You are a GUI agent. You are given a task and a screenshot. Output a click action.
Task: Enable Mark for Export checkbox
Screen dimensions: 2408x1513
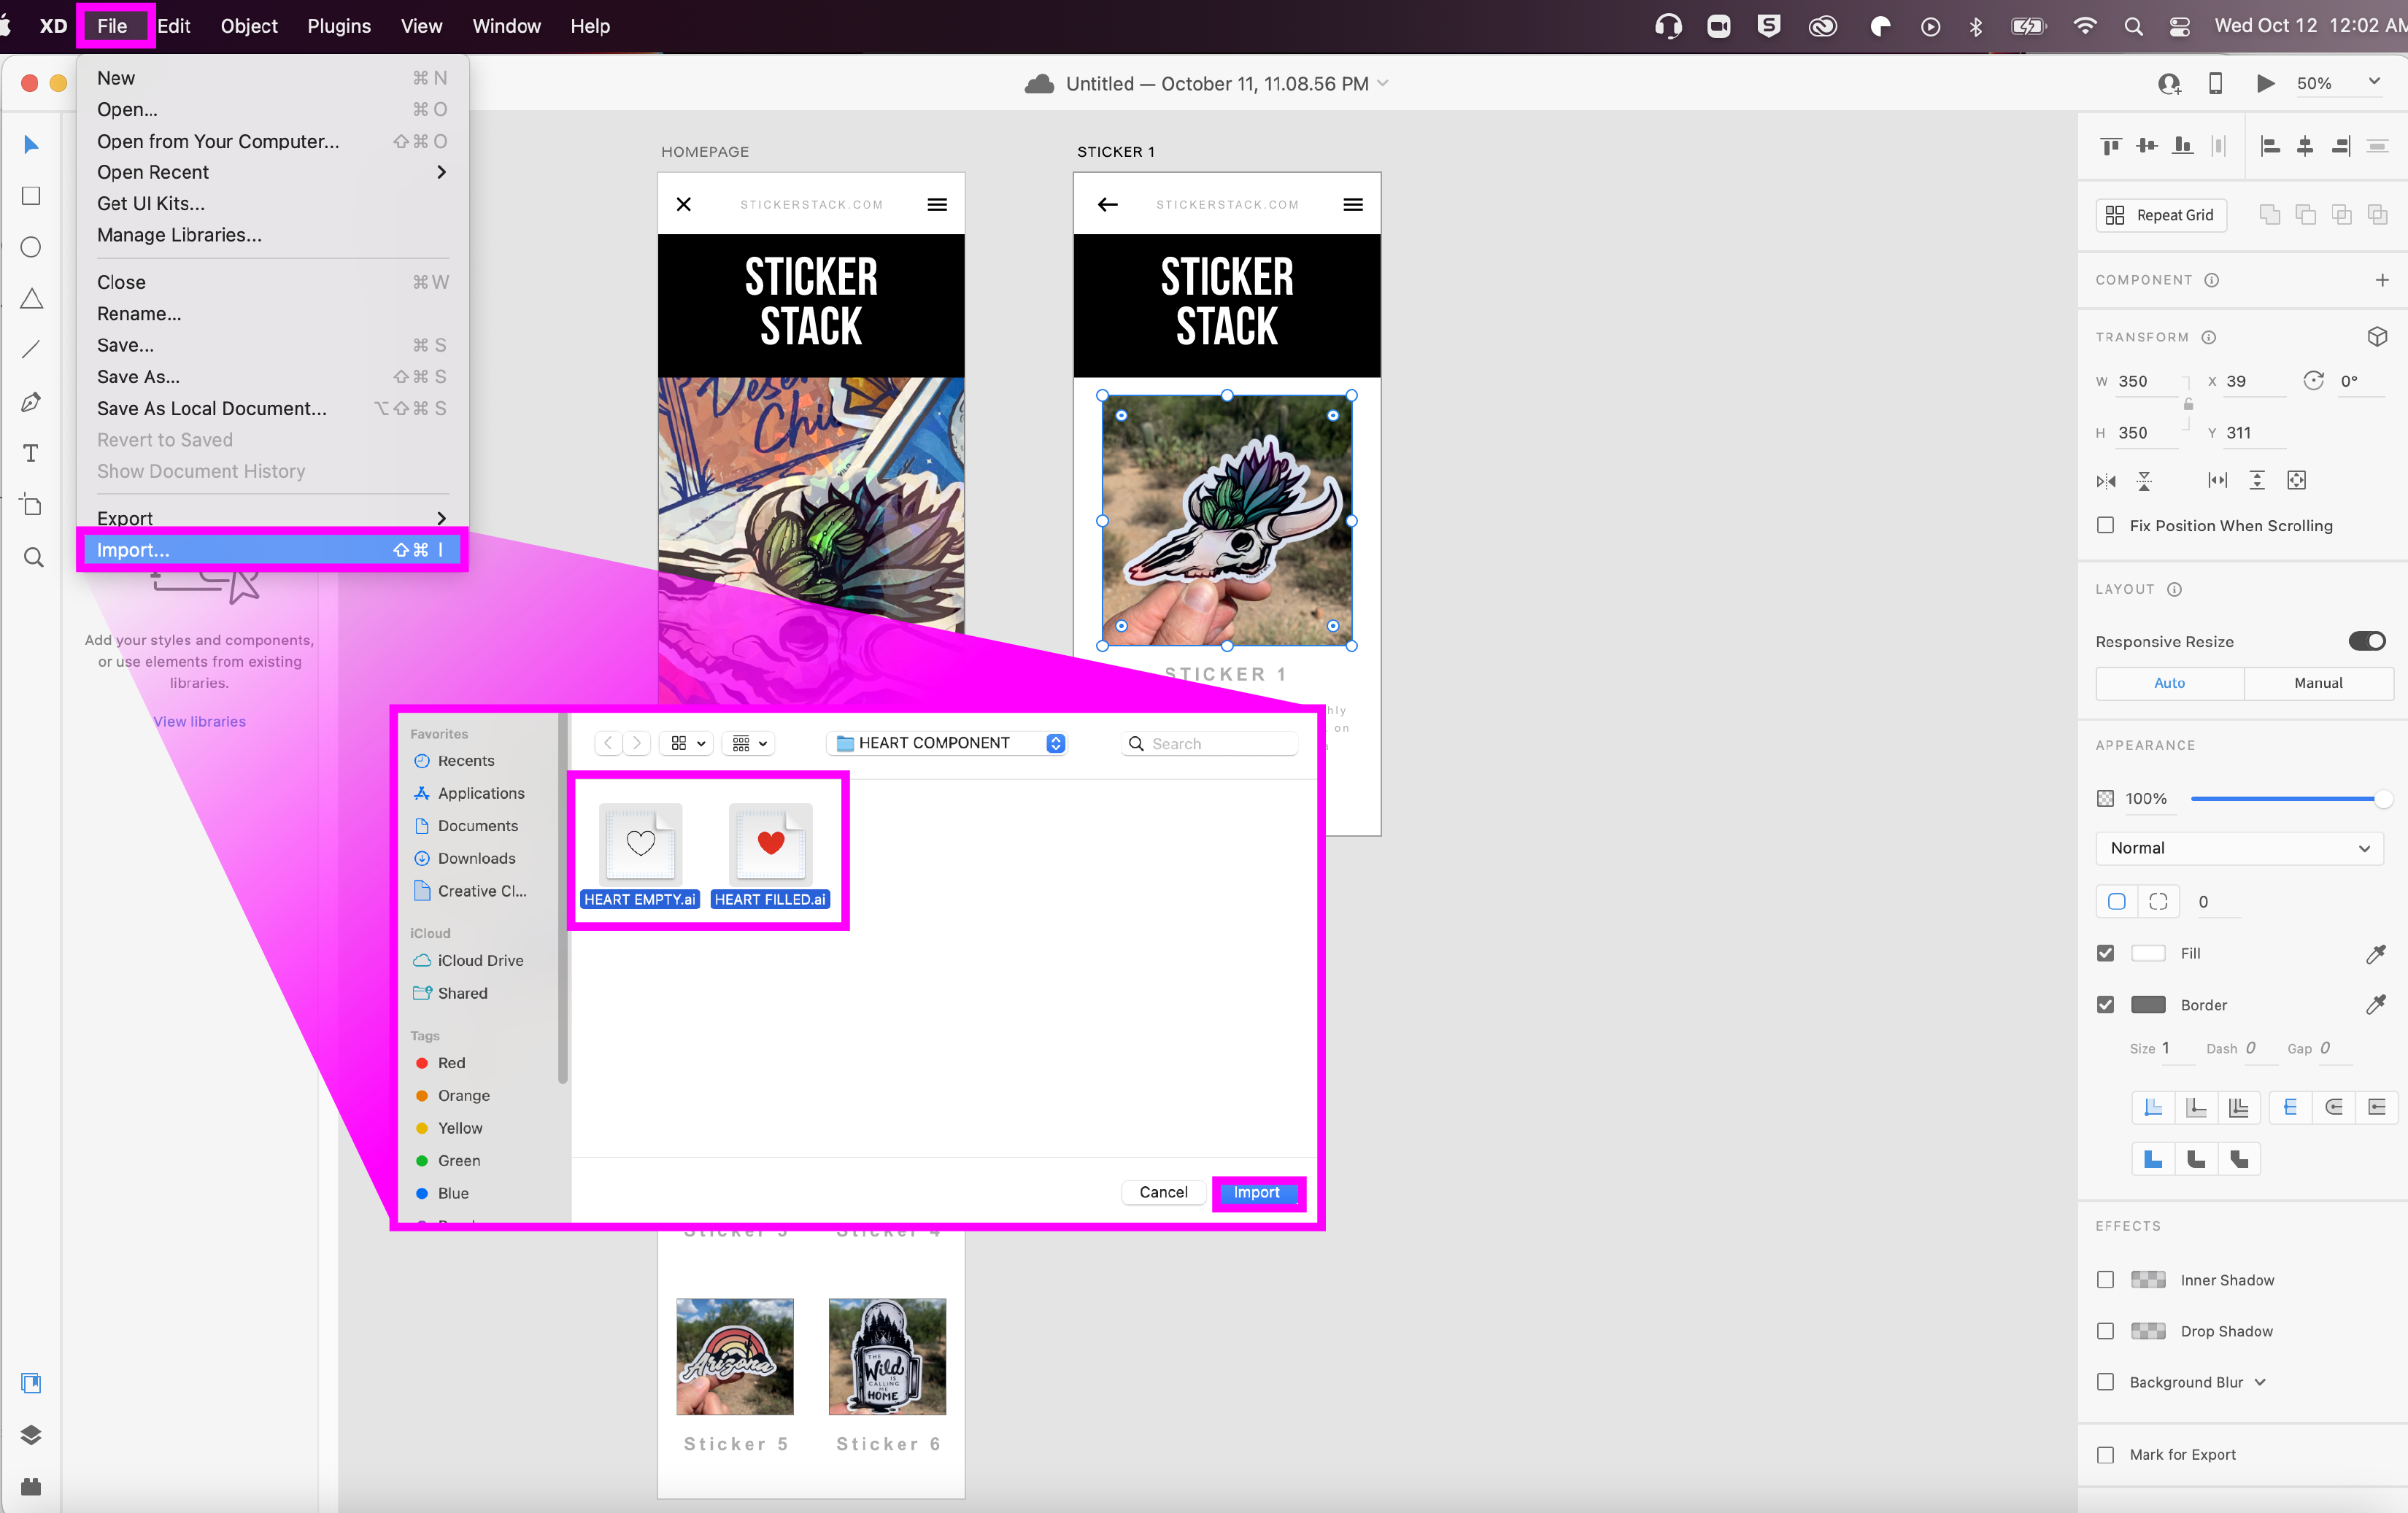[x=2106, y=1454]
